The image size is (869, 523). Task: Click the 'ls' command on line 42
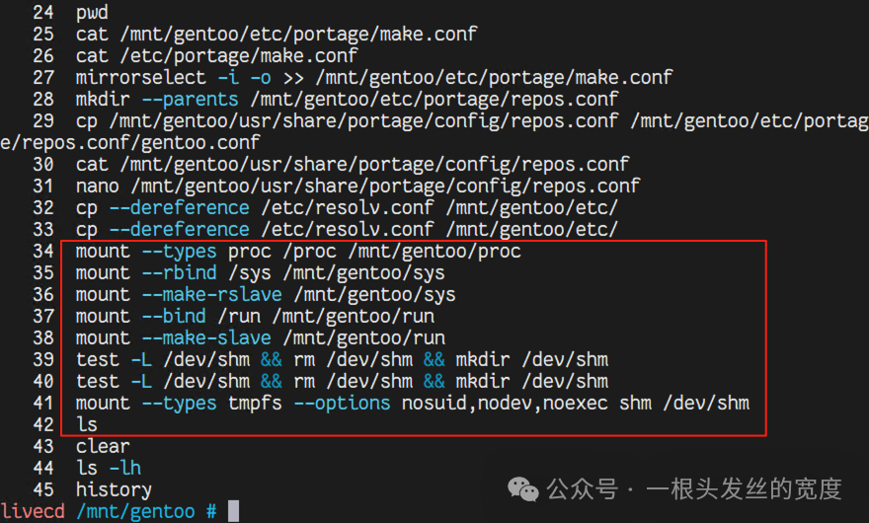coord(87,425)
